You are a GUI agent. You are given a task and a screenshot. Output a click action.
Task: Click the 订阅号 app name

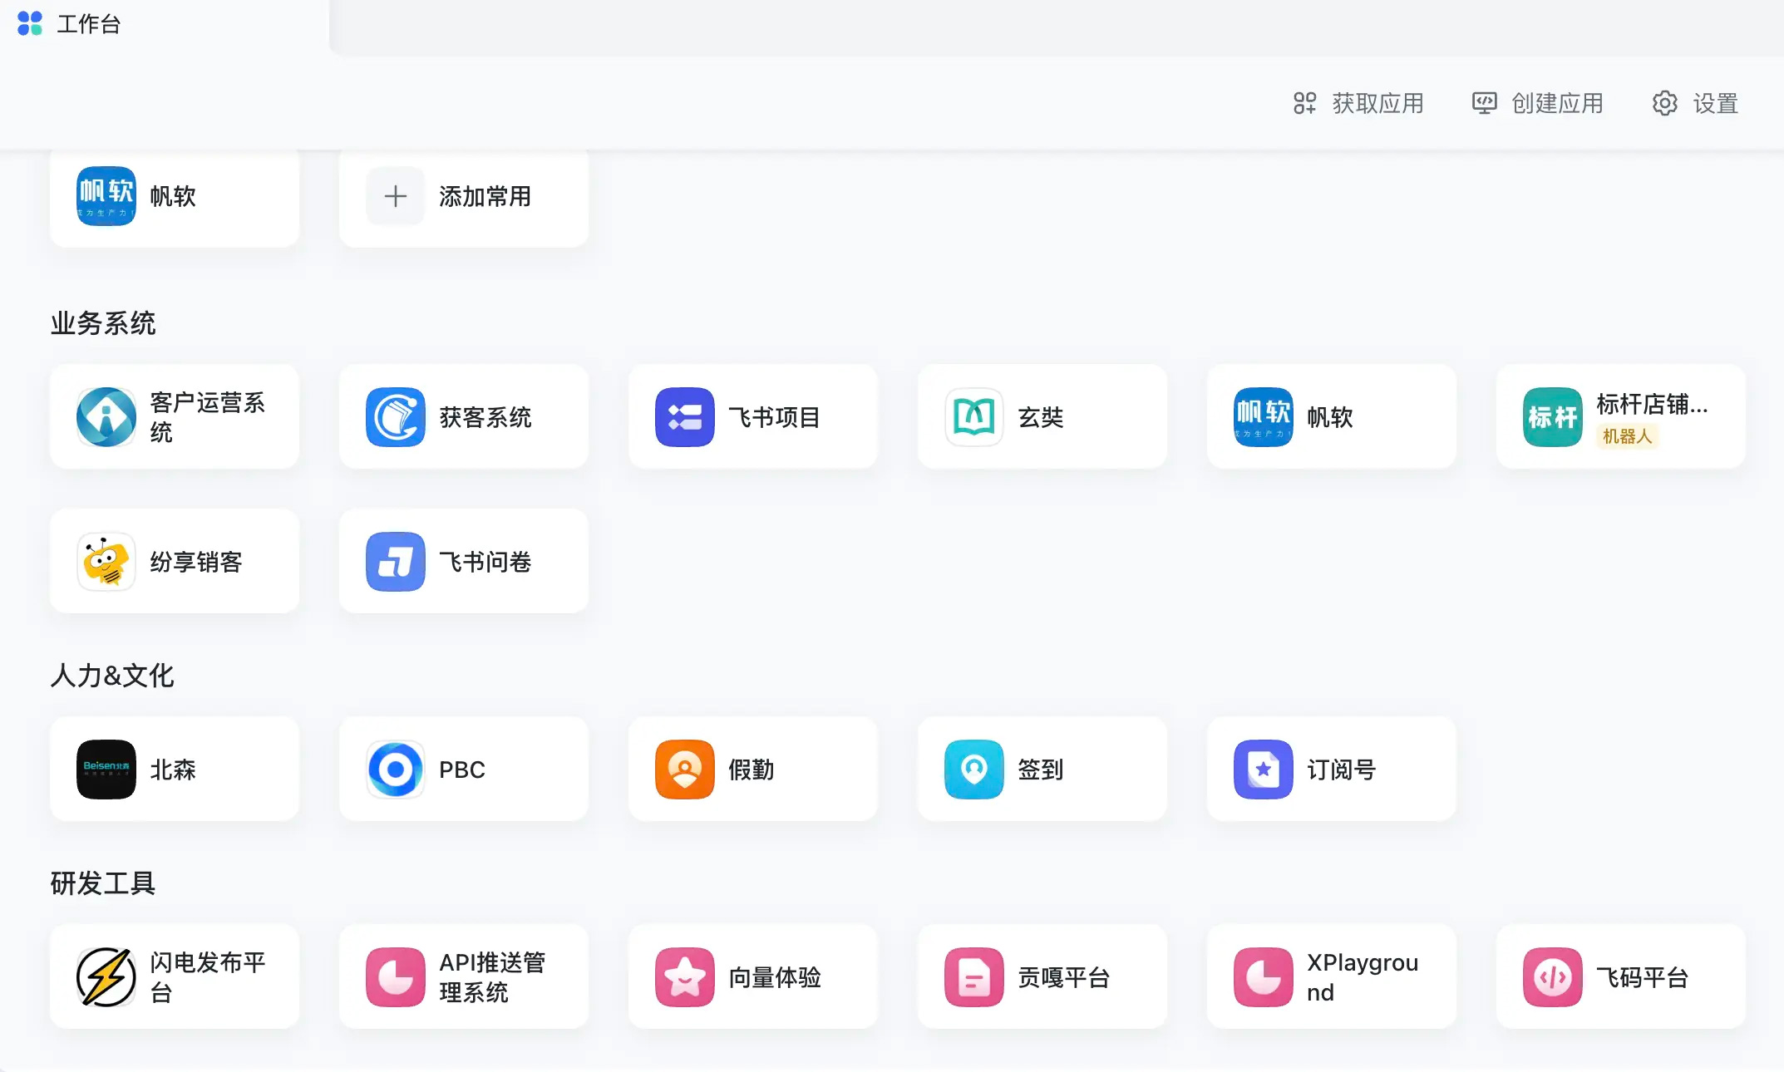(x=1342, y=770)
